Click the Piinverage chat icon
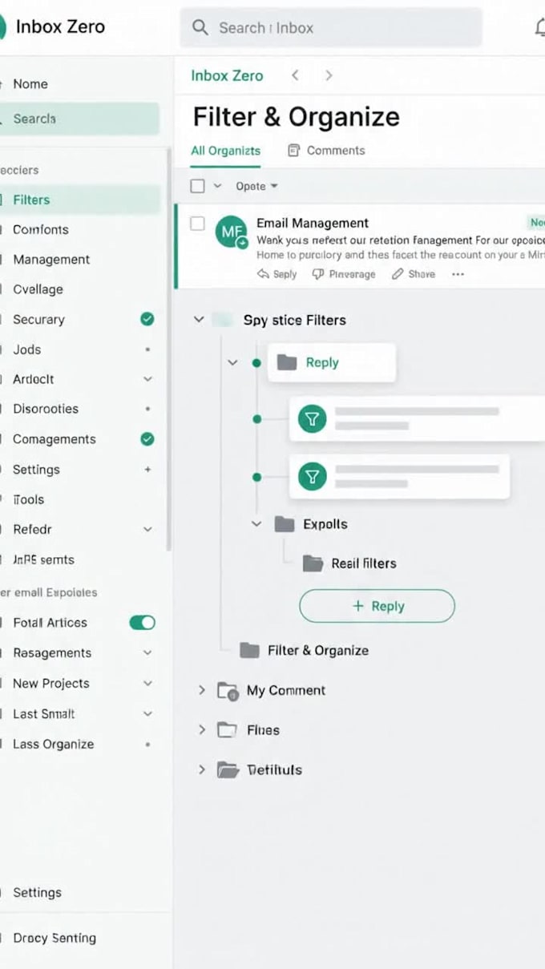The width and height of the screenshot is (545, 969). pyautogui.click(x=318, y=274)
